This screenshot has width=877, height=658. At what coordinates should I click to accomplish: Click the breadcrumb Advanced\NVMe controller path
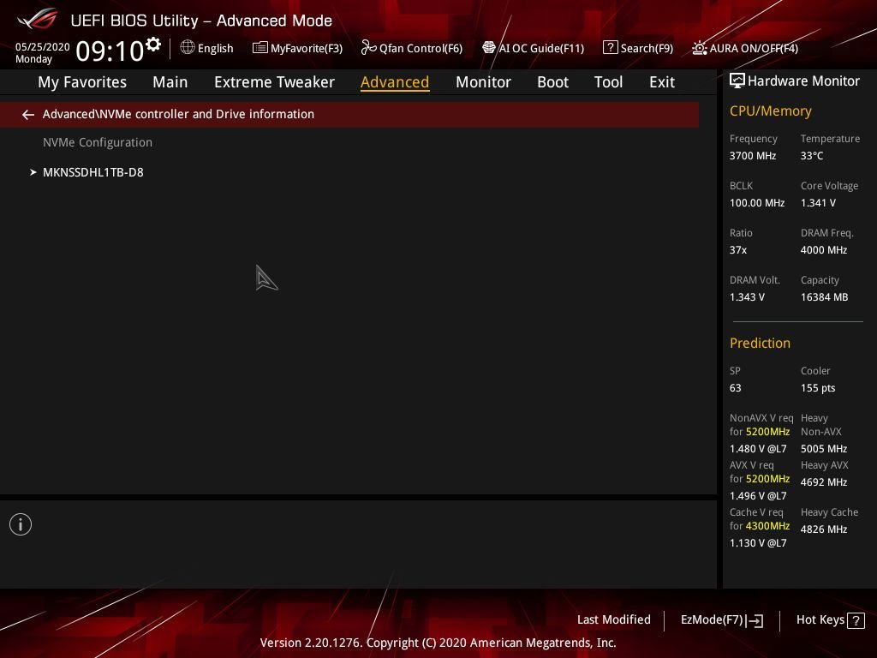[x=178, y=114]
